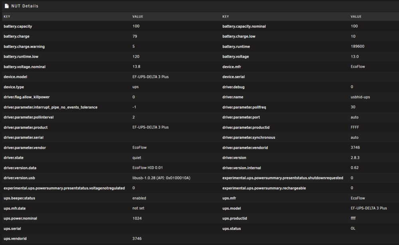Click the driver.version value 2.8.3
Screen dimensions: 399x245
point(355,158)
